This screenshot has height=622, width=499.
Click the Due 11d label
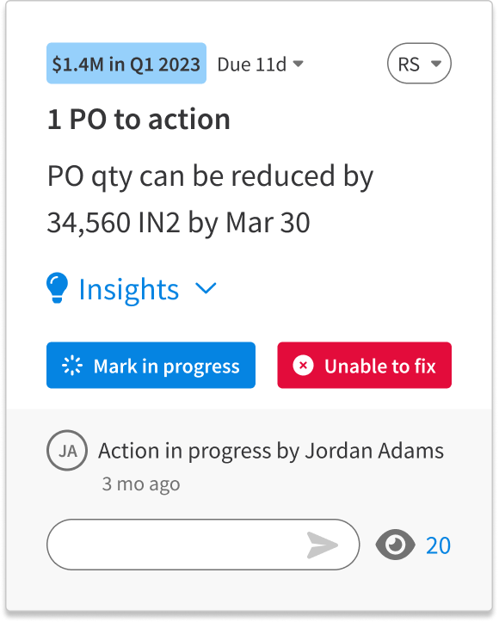click(251, 65)
